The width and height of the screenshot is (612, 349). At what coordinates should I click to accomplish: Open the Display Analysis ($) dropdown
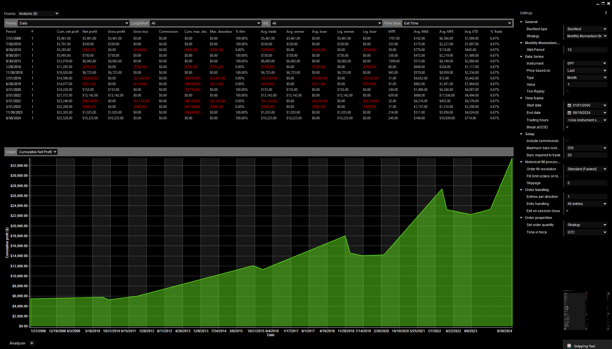[x=38, y=13]
